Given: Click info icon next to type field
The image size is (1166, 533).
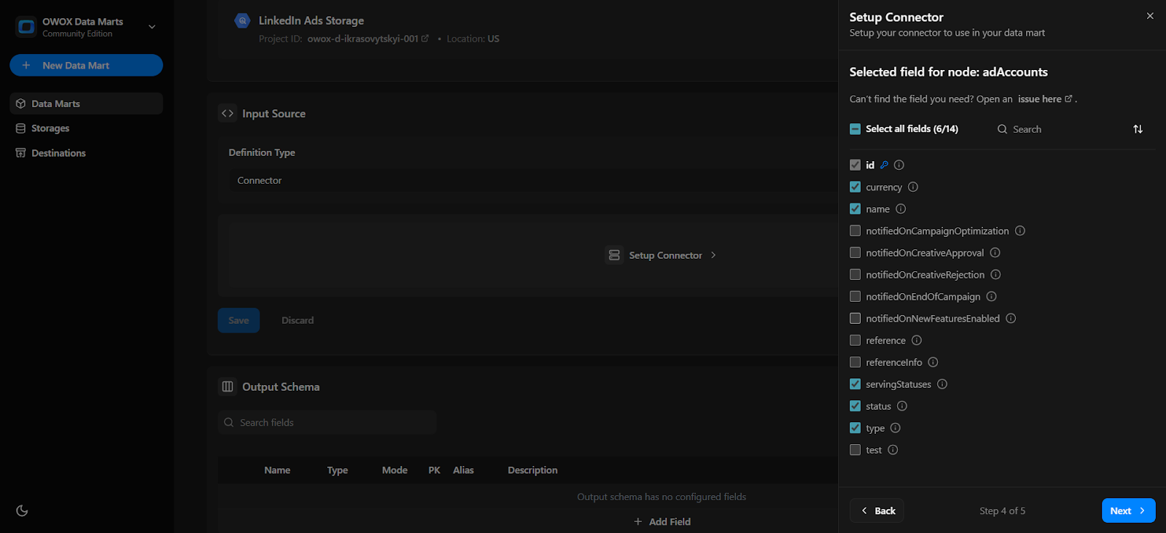Looking at the screenshot, I should point(896,428).
